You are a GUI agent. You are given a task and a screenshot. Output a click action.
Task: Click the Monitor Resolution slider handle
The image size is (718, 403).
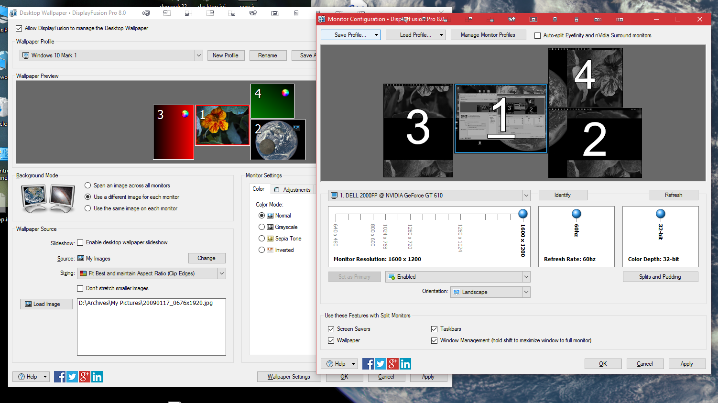pos(523,214)
